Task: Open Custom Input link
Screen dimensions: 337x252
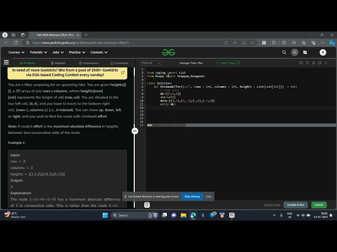Action: (x=272, y=205)
